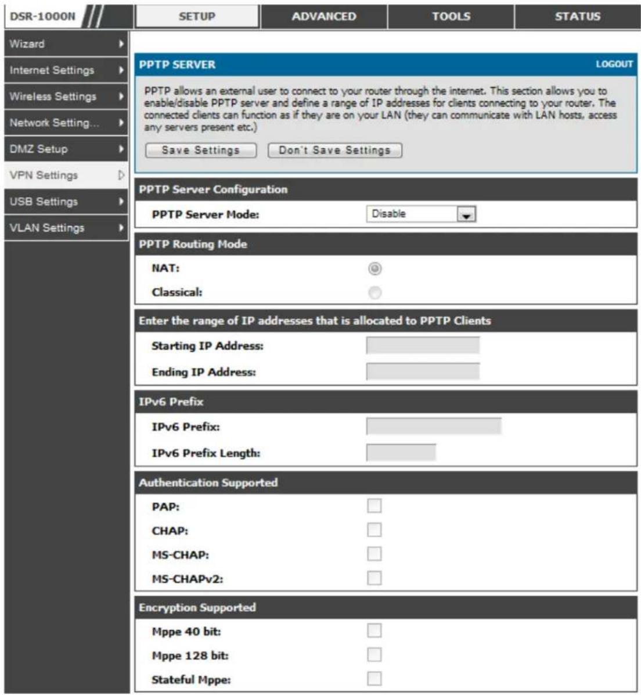Enable MS-CHAPv2 authentication checkbox
This screenshot has height=695, width=641.
374,578
